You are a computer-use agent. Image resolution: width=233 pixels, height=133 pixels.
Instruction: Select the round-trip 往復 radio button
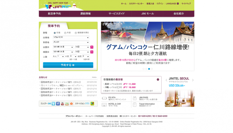point(55,33)
